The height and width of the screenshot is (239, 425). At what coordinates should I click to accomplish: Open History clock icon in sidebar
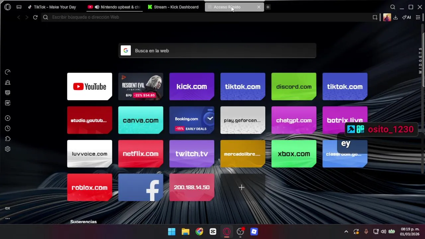point(8,128)
